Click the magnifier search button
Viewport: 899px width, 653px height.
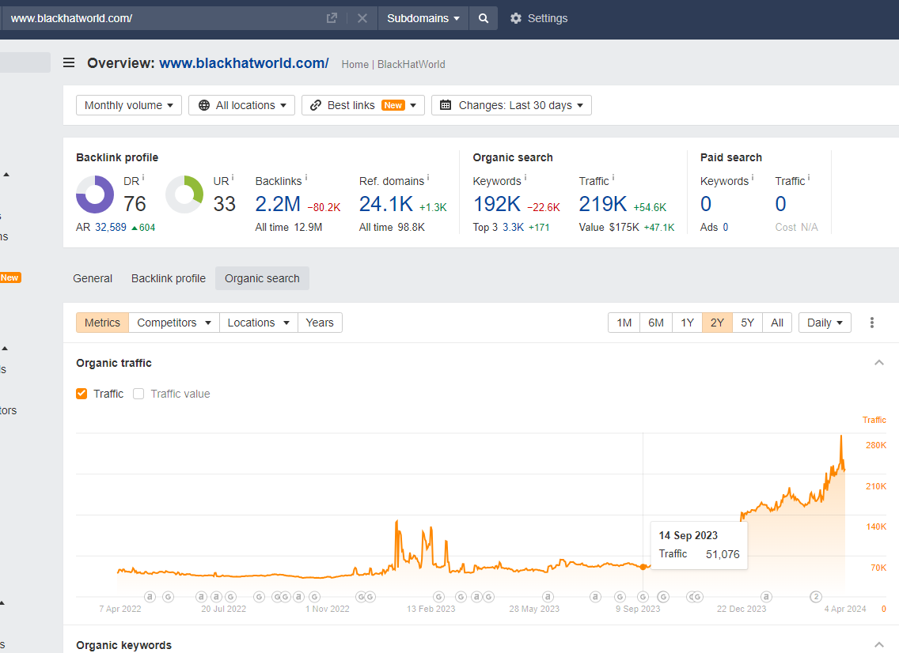click(484, 18)
